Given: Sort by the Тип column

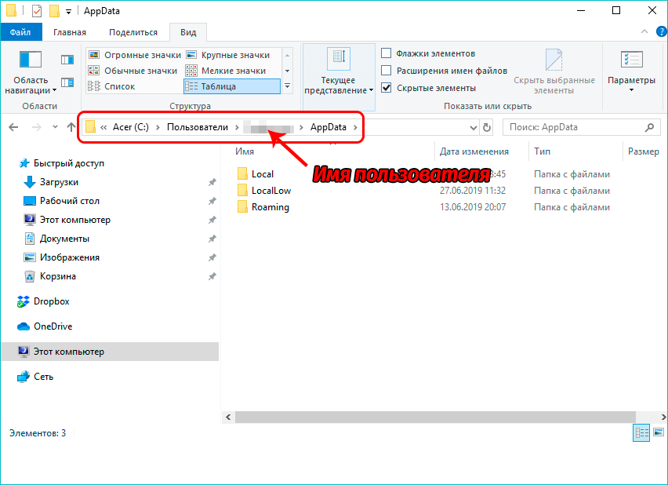Looking at the screenshot, I should [543, 151].
